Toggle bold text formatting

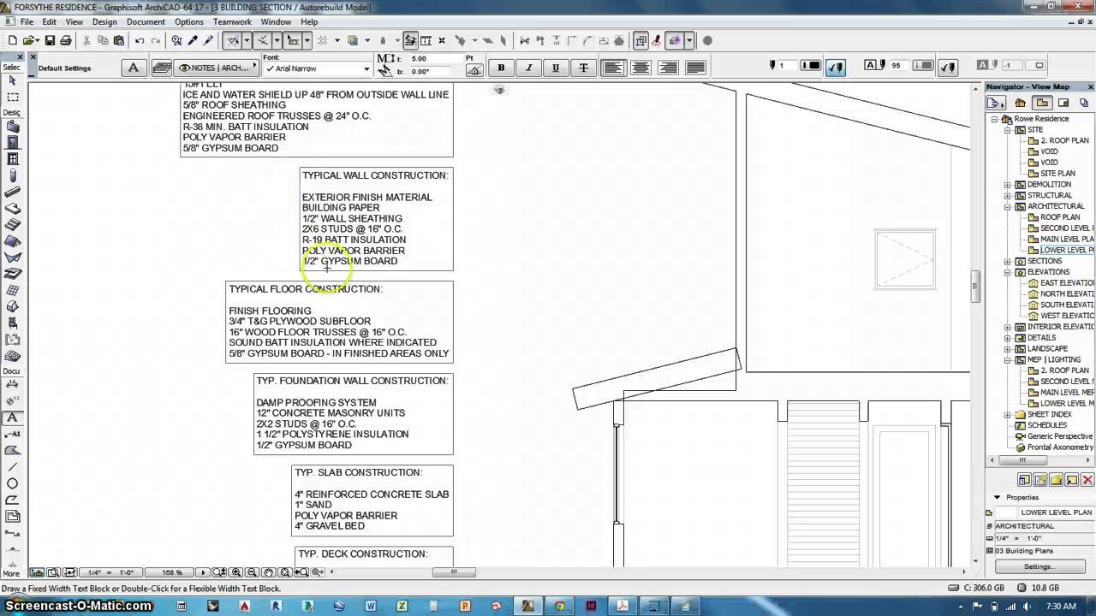click(x=501, y=68)
